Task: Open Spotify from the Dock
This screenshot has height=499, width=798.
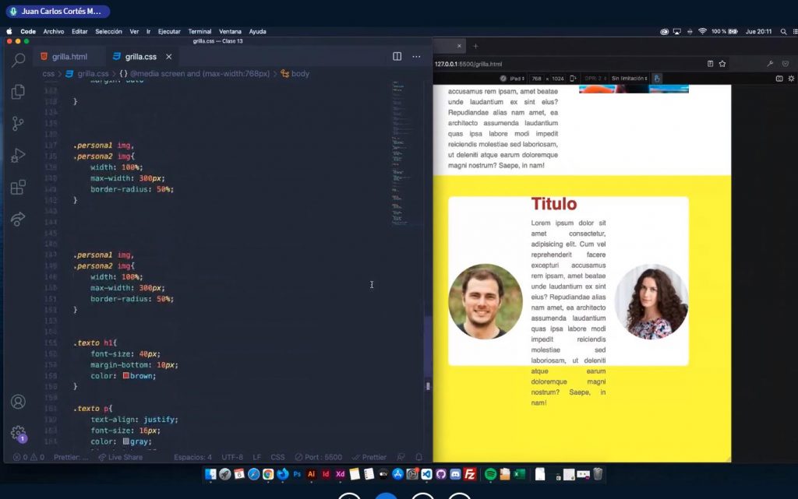Action: point(490,474)
